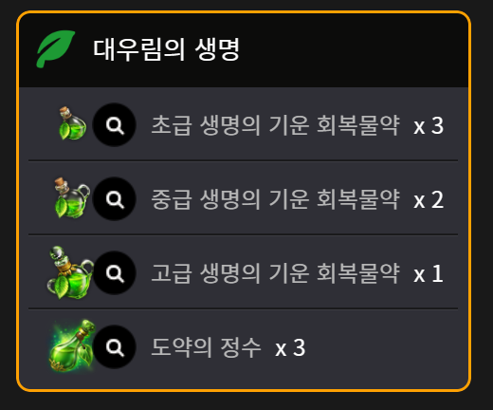Click the 도약의 정수 glowing bottle icon
This screenshot has height=410, width=493.
point(72,346)
